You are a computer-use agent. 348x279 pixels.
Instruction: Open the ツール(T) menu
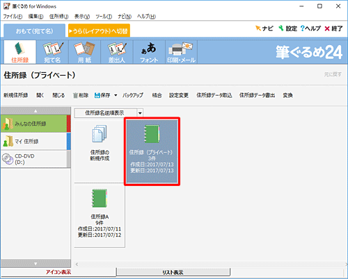(104, 17)
